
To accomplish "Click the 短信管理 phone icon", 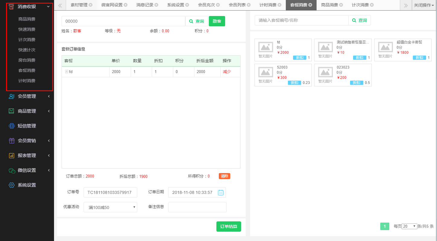I will (11, 126).
